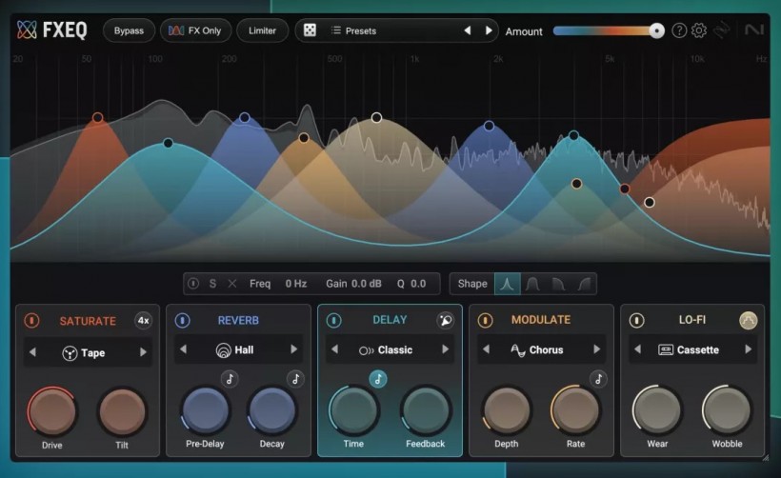This screenshot has height=478, width=781.
Task: Click the Delay Feedback knob
Action: click(426, 411)
